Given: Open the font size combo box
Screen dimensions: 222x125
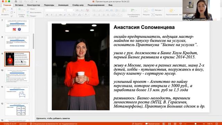Looking at the screenshot, I should point(71,10).
